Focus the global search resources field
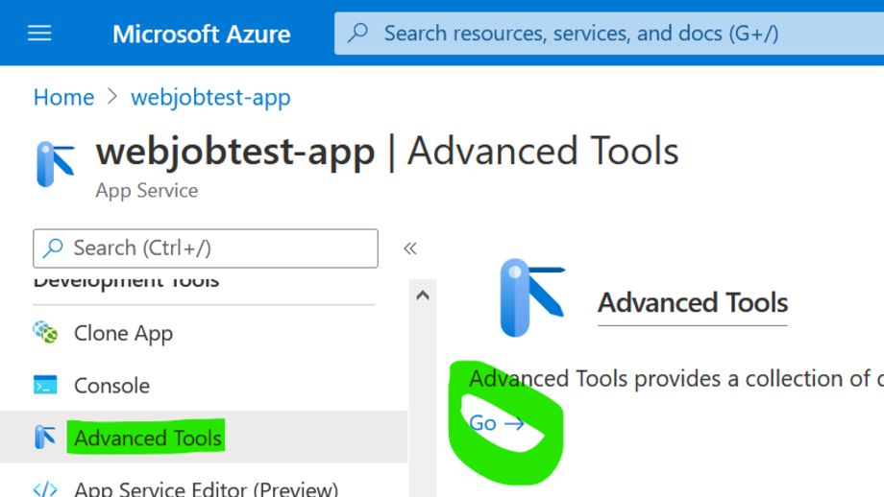 coord(609,34)
